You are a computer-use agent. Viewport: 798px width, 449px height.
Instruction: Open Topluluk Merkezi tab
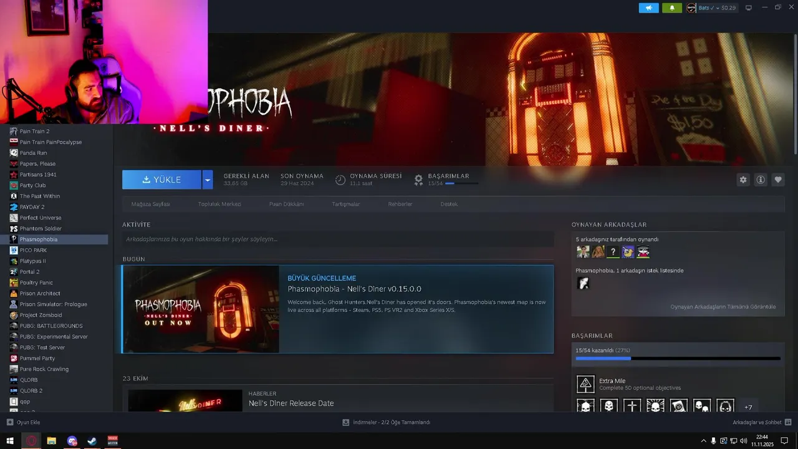(219, 204)
